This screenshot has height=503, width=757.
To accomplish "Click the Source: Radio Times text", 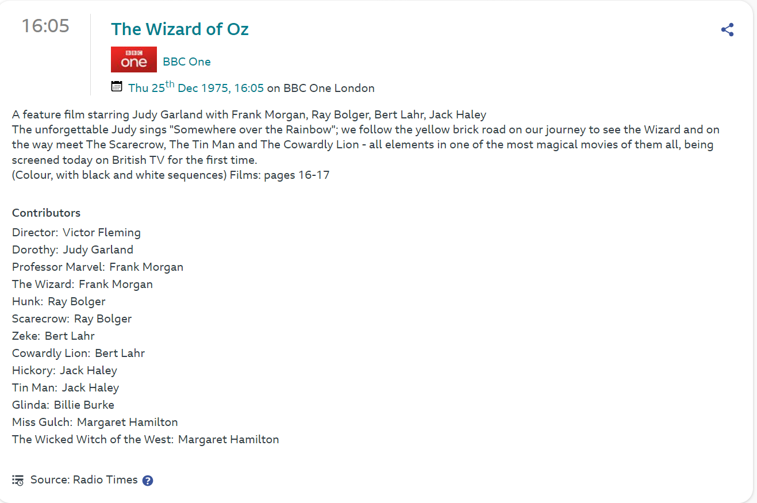I will pyautogui.click(x=84, y=480).
